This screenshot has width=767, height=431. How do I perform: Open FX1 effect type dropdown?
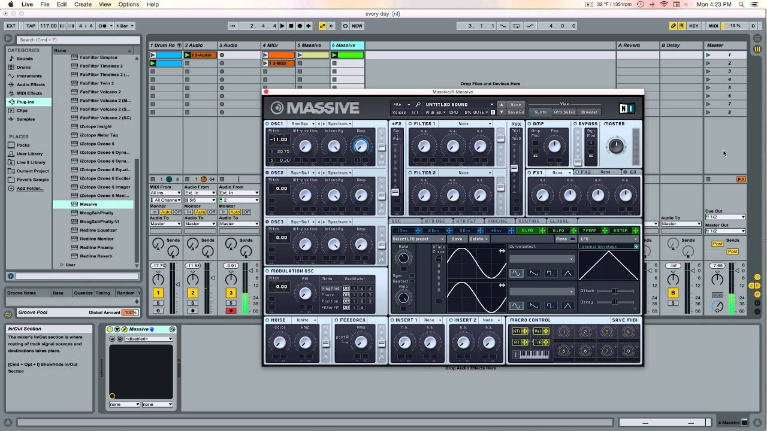tap(559, 172)
